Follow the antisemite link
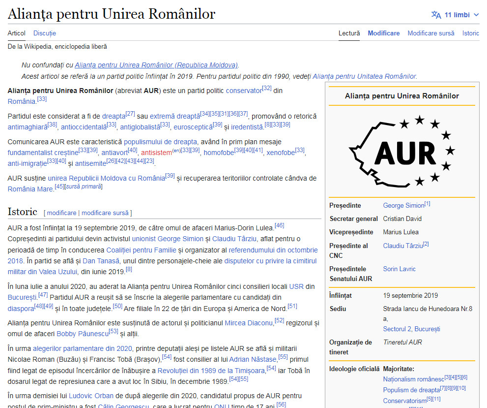The image size is (487, 408). 90,163
